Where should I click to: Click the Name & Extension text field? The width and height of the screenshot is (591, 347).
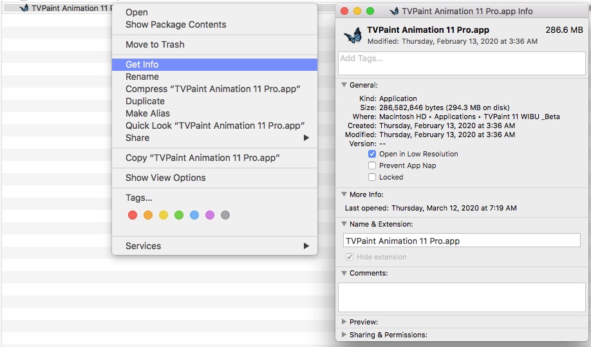(x=462, y=240)
